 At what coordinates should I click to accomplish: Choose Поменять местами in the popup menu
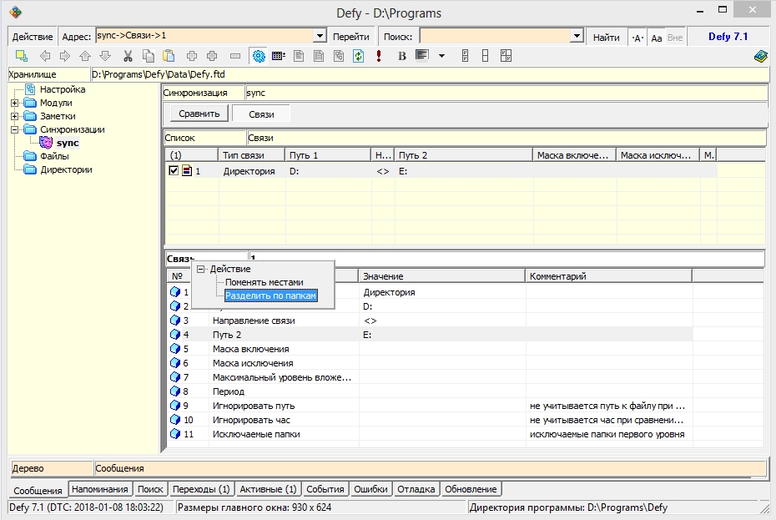(x=265, y=282)
